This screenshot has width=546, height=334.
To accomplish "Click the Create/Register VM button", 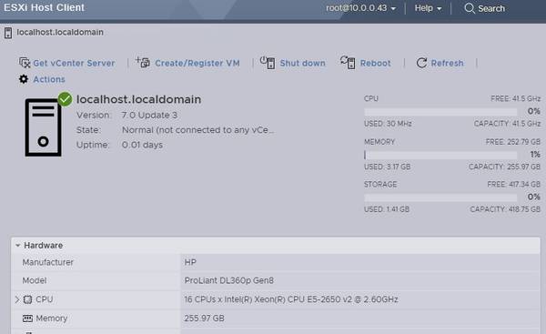I will click(197, 63).
